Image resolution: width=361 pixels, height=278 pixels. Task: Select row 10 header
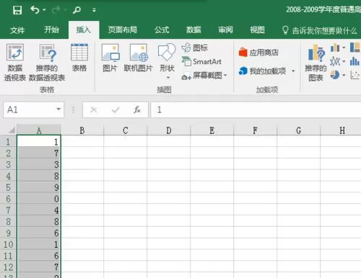pos(8,244)
